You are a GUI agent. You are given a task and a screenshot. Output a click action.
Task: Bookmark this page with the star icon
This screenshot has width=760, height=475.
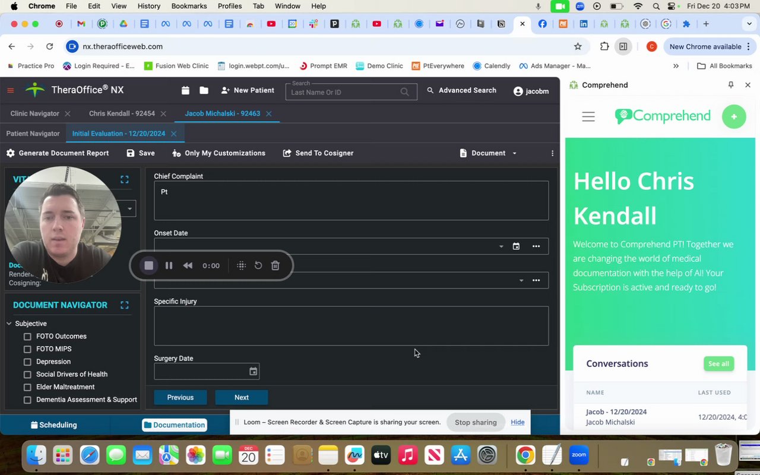coord(578,46)
